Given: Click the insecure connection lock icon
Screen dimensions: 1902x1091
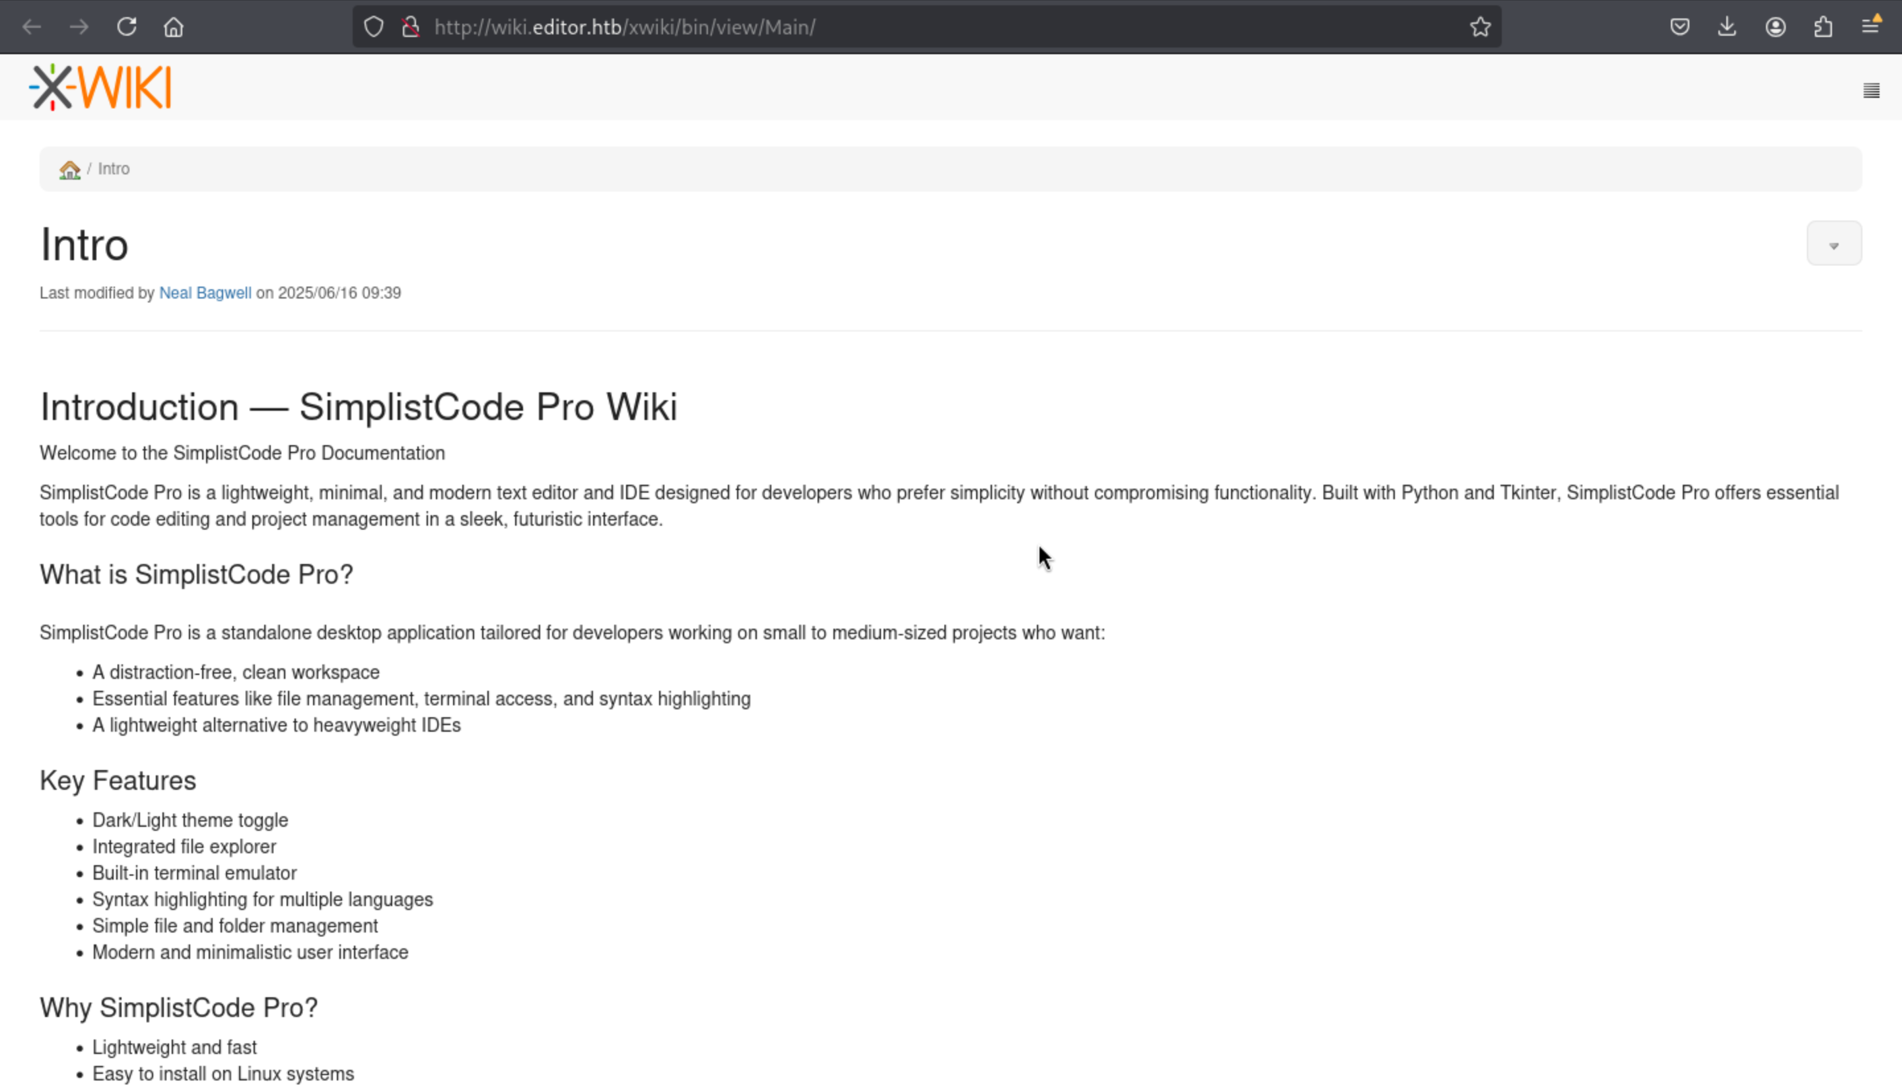Looking at the screenshot, I should click(x=411, y=27).
